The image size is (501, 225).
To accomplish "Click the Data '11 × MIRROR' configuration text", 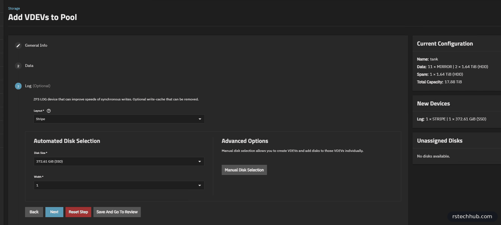I will click(458, 67).
